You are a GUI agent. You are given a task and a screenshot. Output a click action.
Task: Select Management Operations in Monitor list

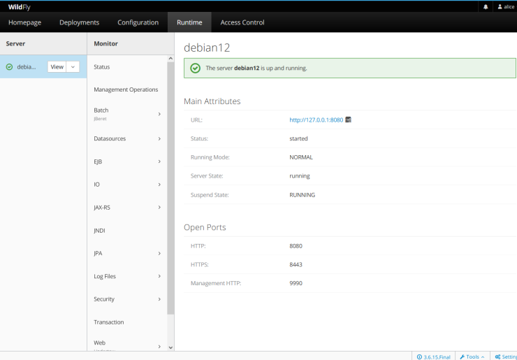(126, 89)
